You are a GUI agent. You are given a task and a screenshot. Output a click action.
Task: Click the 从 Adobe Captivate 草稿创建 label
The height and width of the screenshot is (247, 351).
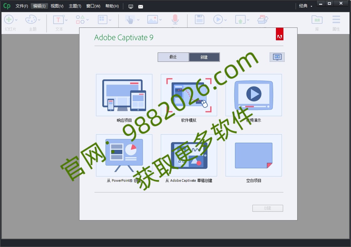pos(189,180)
